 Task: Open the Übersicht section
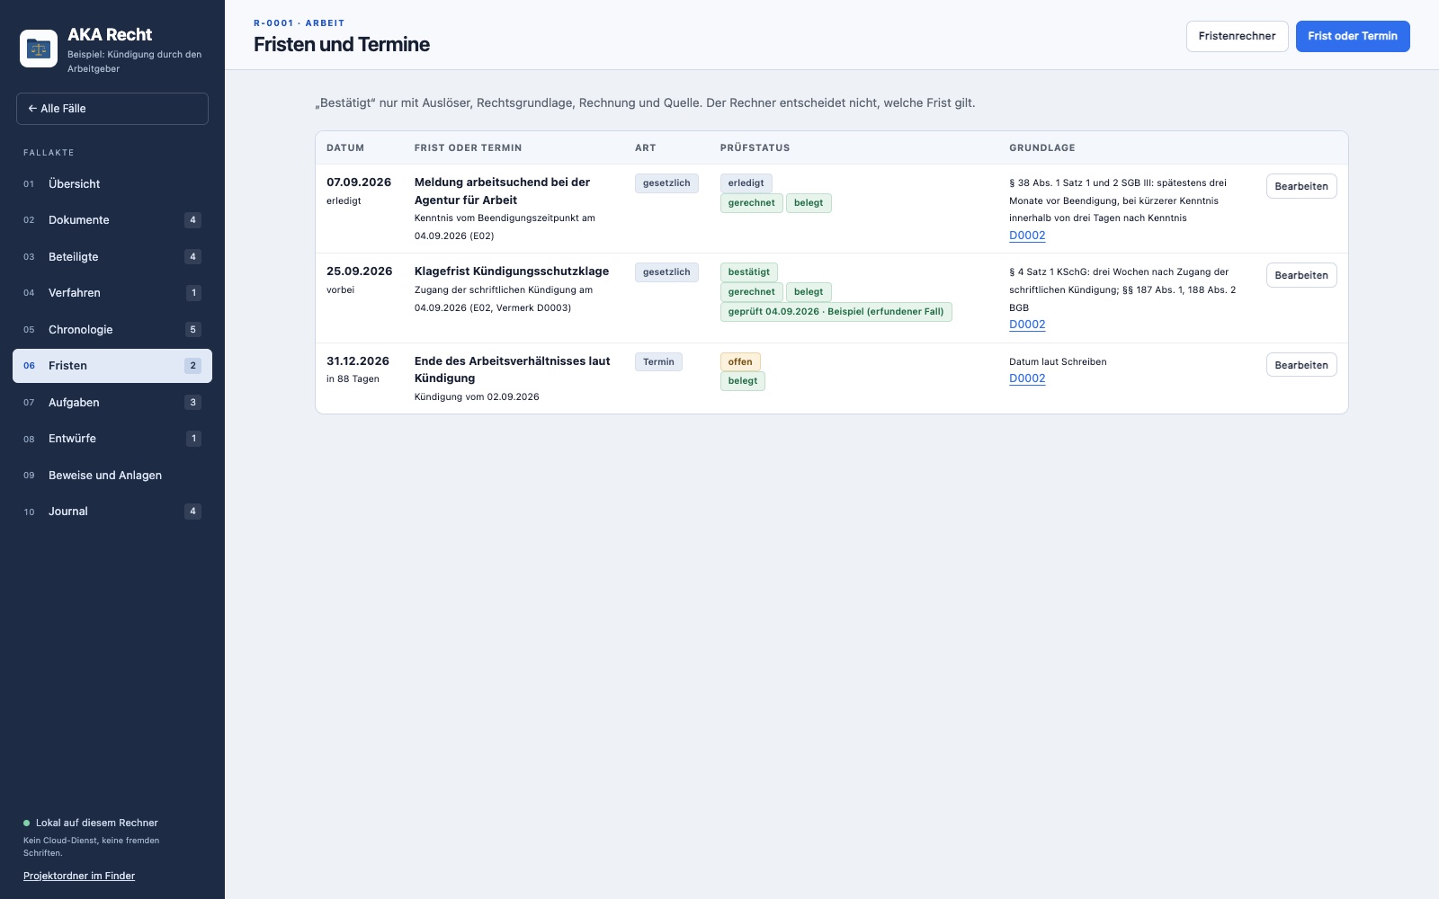[112, 183]
